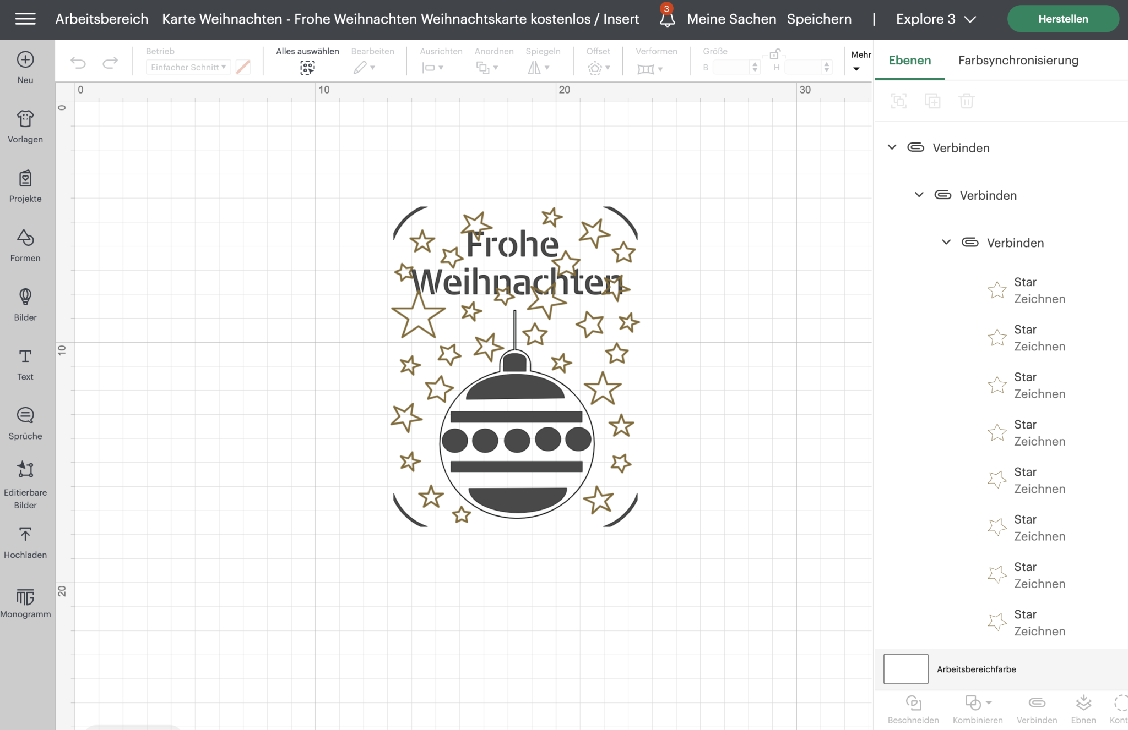Open the hamburger main menu
1128x730 pixels.
point(25,19)
